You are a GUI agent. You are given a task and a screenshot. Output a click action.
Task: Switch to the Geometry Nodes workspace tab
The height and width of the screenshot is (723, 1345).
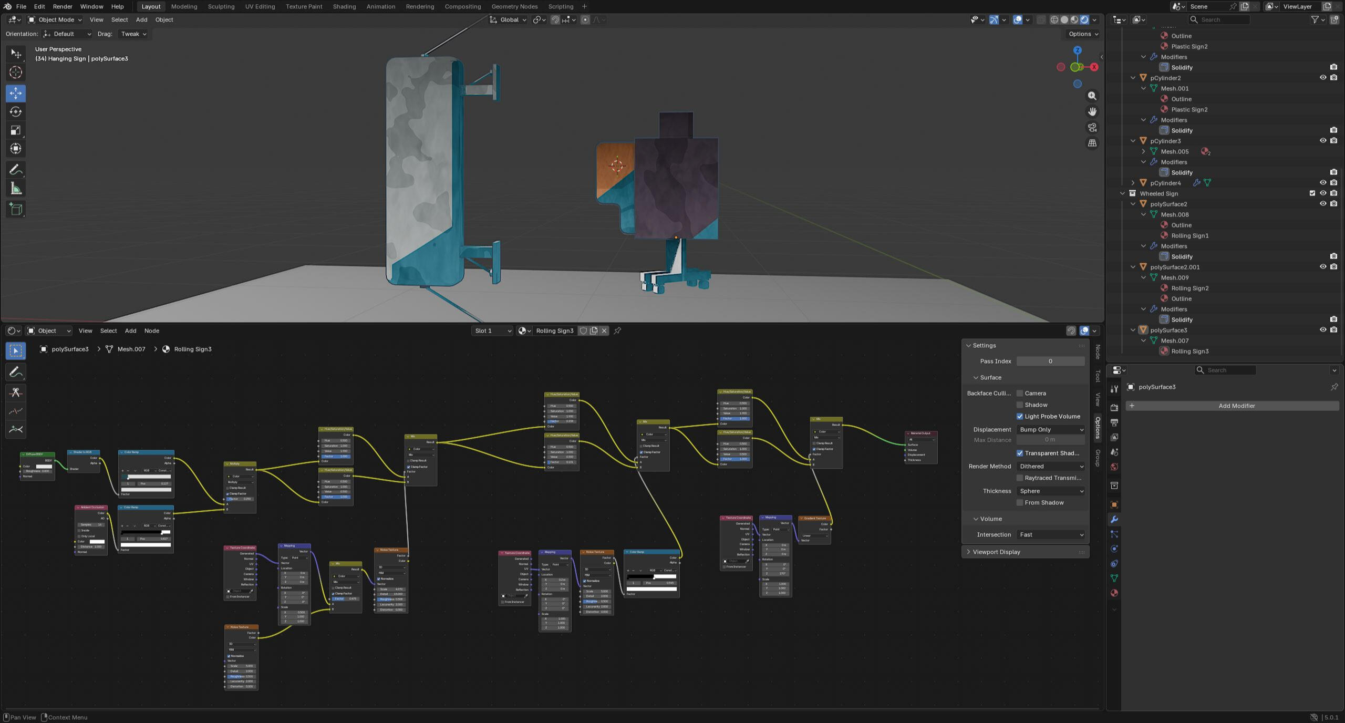514,6
